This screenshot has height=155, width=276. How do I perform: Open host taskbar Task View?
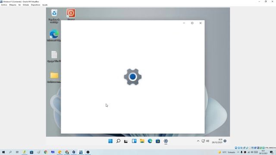coord(17,152)
